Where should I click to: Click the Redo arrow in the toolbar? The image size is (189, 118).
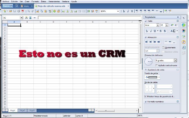pos(33,11)
